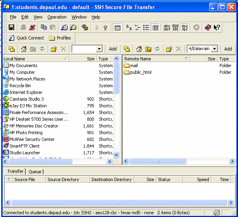238x217 pixels.
Task: Sort by Local Name column header
Action: (x=36, y=59)
